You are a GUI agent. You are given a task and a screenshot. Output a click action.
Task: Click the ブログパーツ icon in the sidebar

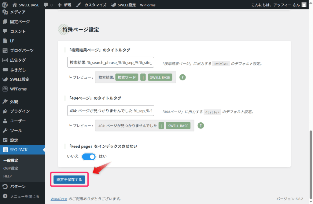(5, 50)
